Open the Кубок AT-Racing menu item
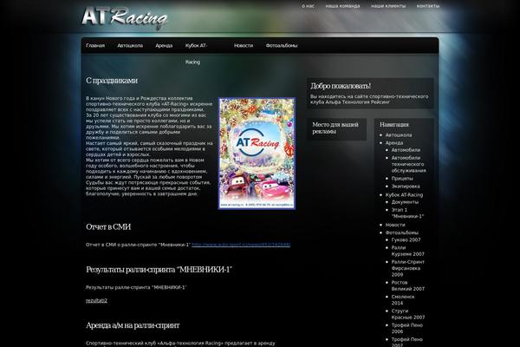The height and width of the screenshot is (347, 520). point(196,54)
